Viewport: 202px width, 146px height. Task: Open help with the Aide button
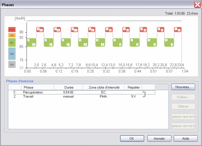pyautogui.click(x=185, y=138)
